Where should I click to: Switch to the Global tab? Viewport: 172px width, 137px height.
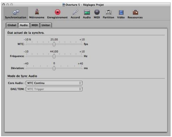click(x=12, y=25)
